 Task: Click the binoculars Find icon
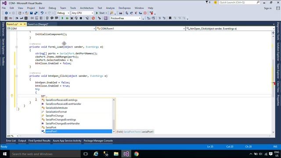[x=121, y=13]
